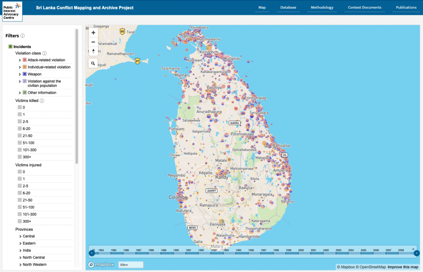
Task: Open the map search magnifier tool
Action: click(x=93, y=63)
